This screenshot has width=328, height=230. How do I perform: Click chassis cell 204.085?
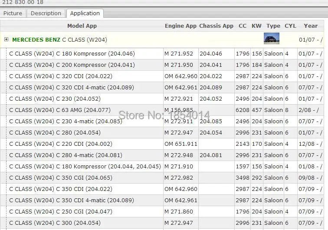tap(211, 122)
